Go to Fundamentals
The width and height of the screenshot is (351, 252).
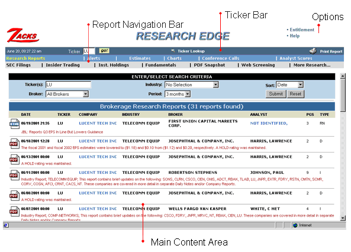pos(161,65)
